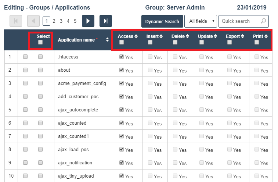Viewport: 278px width, 182px height.
Task: Uncheck Access for ajax_counted1 row
Action: 122,136
